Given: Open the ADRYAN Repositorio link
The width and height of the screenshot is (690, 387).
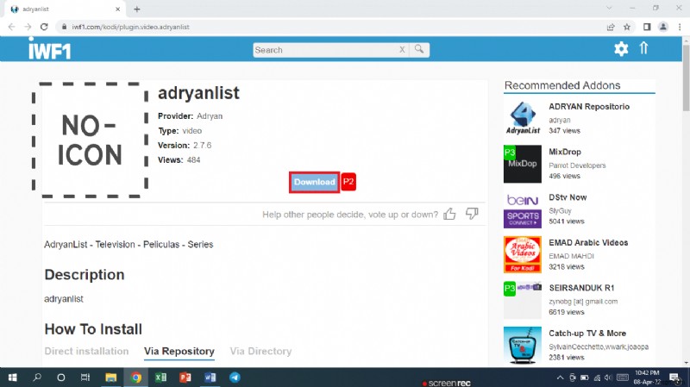Looking at the screenshot, I should click(589, 106).
